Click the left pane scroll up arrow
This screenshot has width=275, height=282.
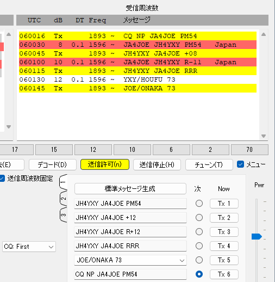[x=9, y=34]
